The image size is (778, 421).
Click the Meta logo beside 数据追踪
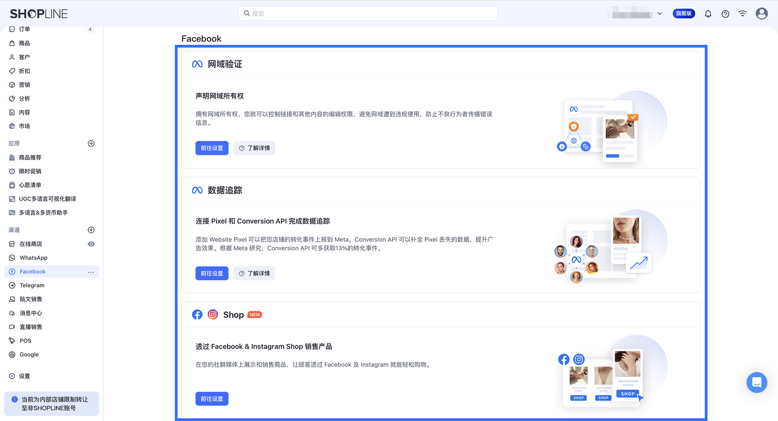coord(197,190)
